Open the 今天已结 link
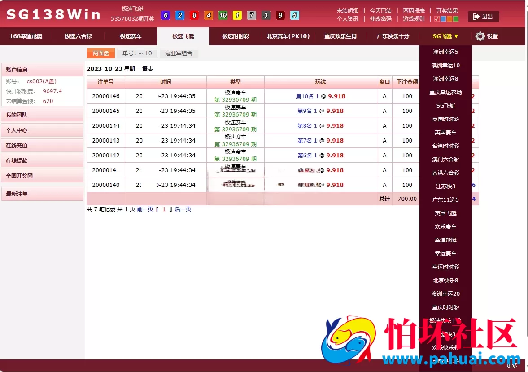The width and height of the screenshot is (528, 372). 380,11
